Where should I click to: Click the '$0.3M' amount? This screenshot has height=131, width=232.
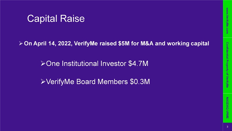140,82
